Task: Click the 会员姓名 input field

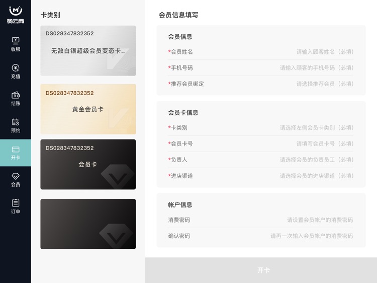Action: (261, 52)
